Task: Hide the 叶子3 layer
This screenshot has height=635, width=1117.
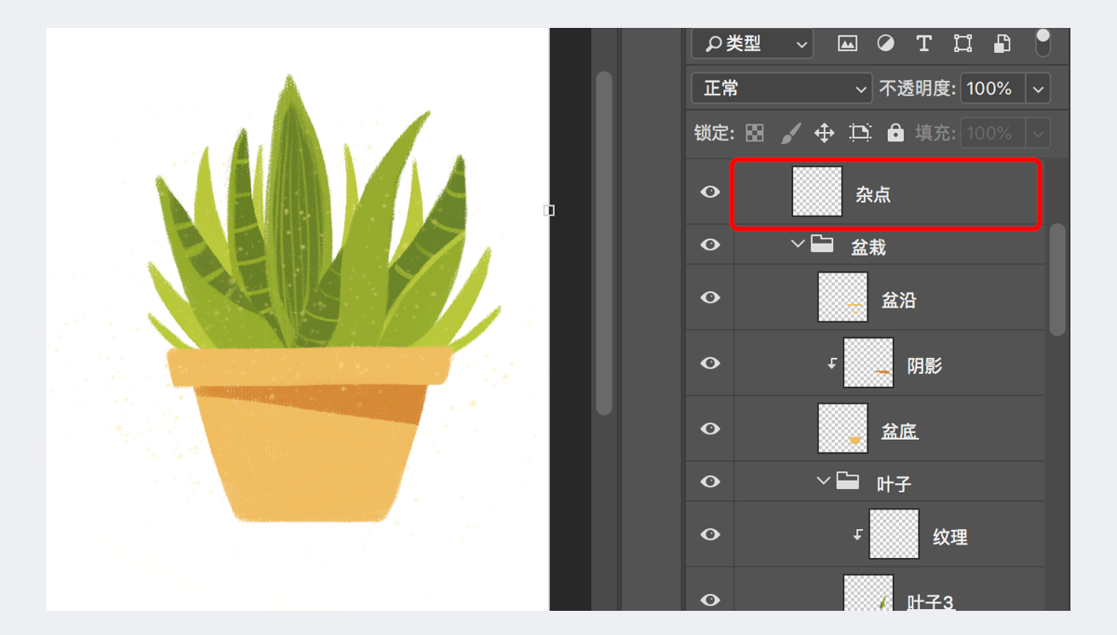Action: click(710, 600)
